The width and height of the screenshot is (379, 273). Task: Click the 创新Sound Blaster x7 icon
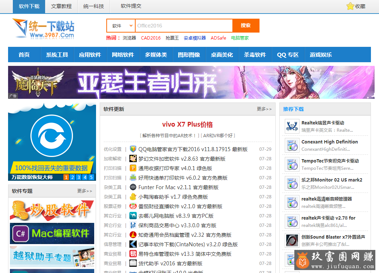coord(292,240)
